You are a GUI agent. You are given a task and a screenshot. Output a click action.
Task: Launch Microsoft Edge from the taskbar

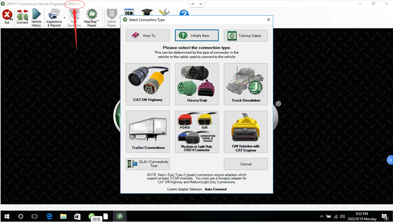coord(49,216)
